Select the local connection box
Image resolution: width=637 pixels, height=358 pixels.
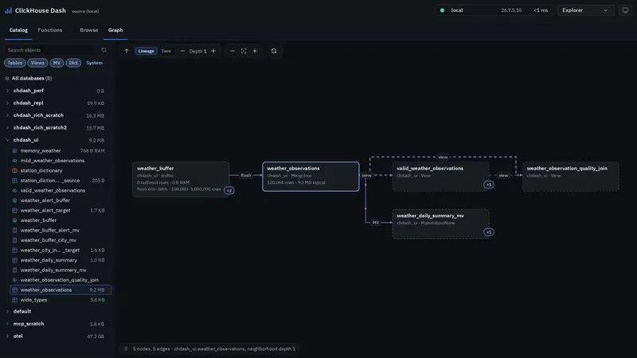click(x=494, y=10)
